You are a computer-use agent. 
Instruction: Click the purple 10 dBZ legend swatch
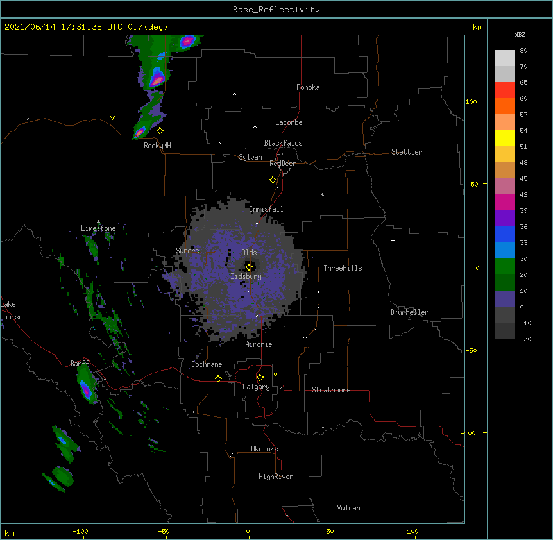(x=504, y=299)
